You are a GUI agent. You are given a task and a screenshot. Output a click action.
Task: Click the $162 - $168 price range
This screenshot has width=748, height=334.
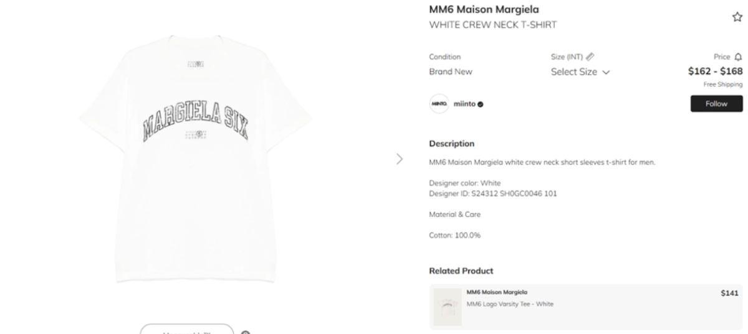point(715,72)
